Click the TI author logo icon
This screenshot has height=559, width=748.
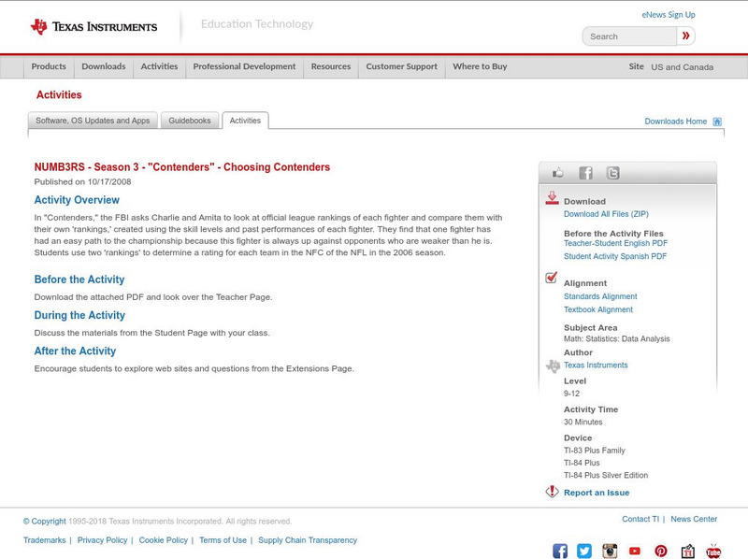click(553, 365)
